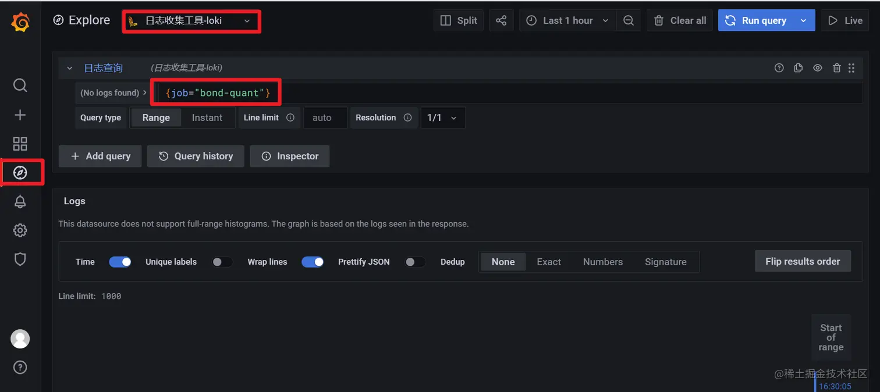The height and width of the screenshot is (392, 880).
Task: Click the compass icon beside Explore title
Action: tap(58, 20)
